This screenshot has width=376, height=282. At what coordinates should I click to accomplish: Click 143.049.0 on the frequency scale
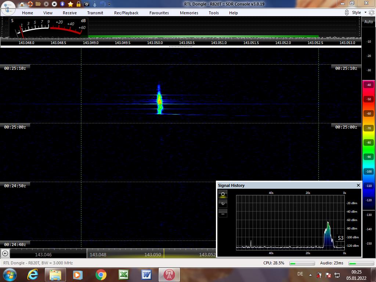[91, 43]
